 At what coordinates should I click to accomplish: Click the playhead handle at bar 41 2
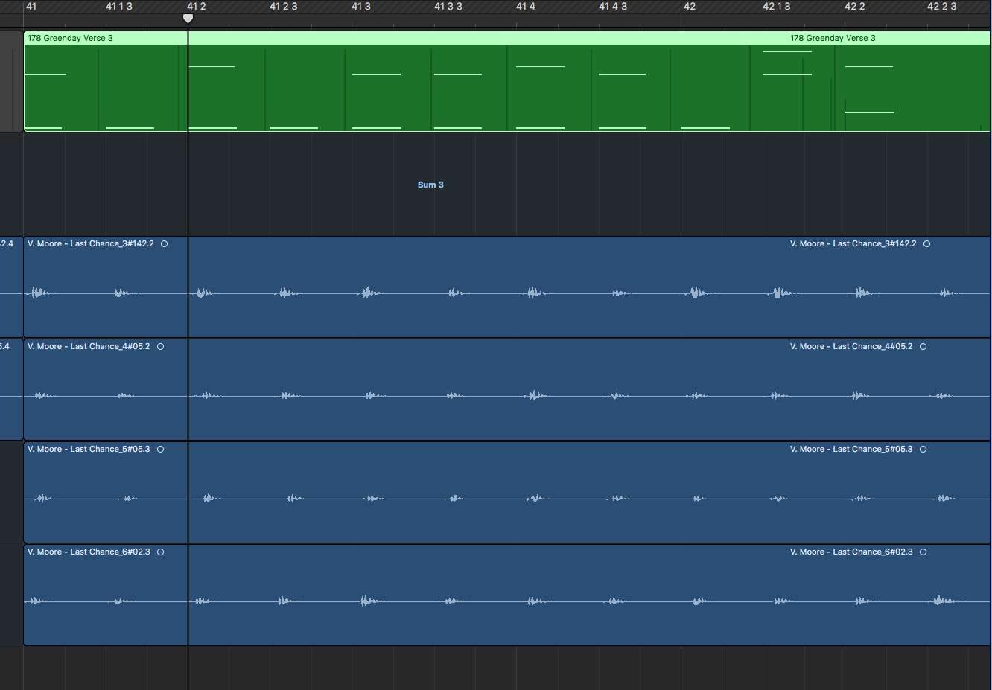point(188,18)
